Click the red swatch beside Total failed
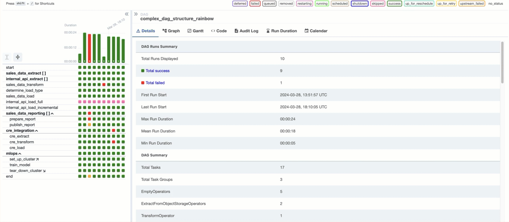Screen dimensions: 509x222 click(x=143, y=83)
